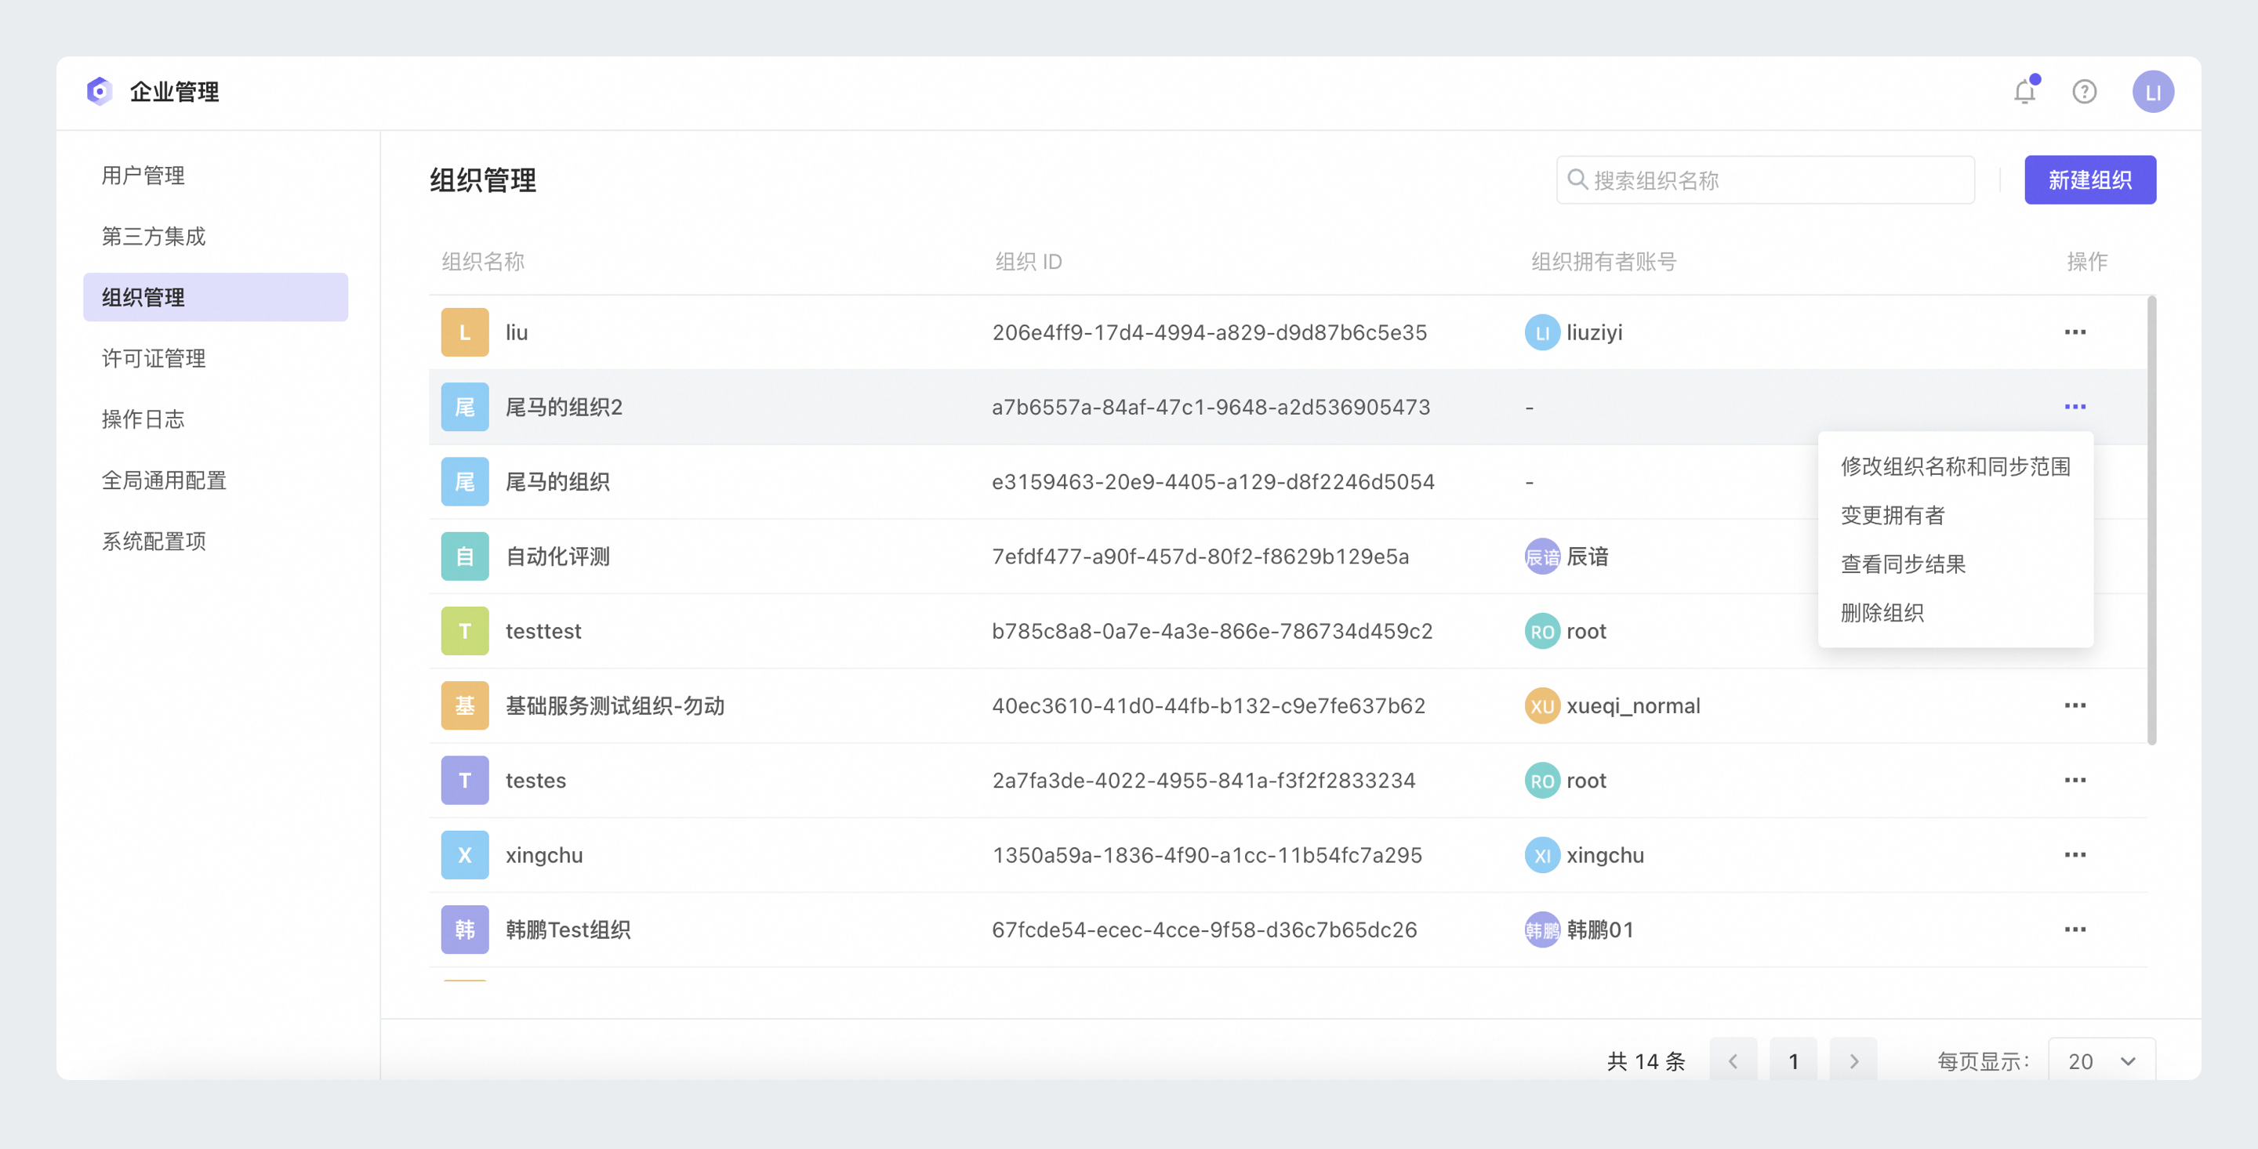This screenshot has height=1149, width=2258.
Task: Click 韩鹏01 owner avatar
Action: [x=1542, y=929]
